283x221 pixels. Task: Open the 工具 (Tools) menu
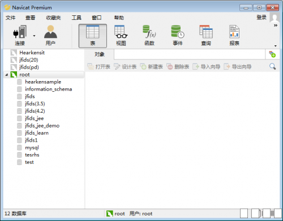click(x=76, y=18)
